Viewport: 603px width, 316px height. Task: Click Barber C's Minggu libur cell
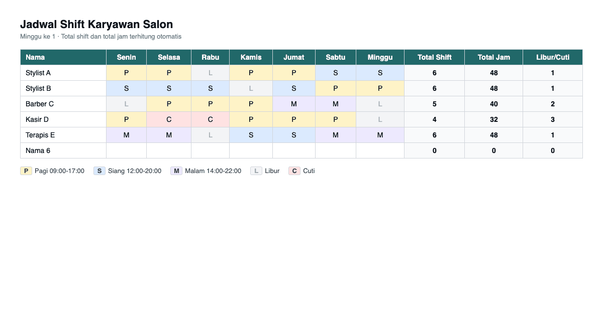(380, 104)
